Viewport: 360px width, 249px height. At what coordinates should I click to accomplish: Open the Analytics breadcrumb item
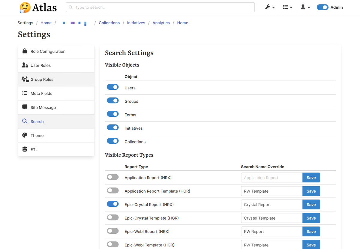click(161, 23)
